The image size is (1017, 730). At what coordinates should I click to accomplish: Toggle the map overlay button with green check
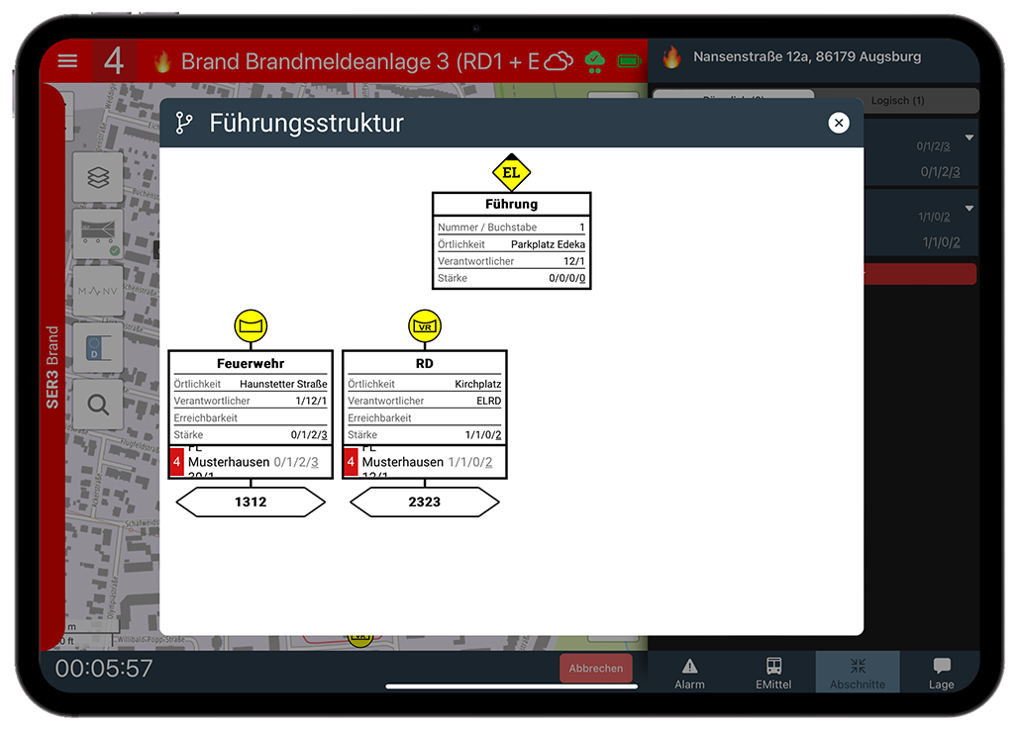tap(98, 234)
